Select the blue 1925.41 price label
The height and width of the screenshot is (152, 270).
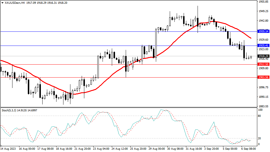[263, 46]
